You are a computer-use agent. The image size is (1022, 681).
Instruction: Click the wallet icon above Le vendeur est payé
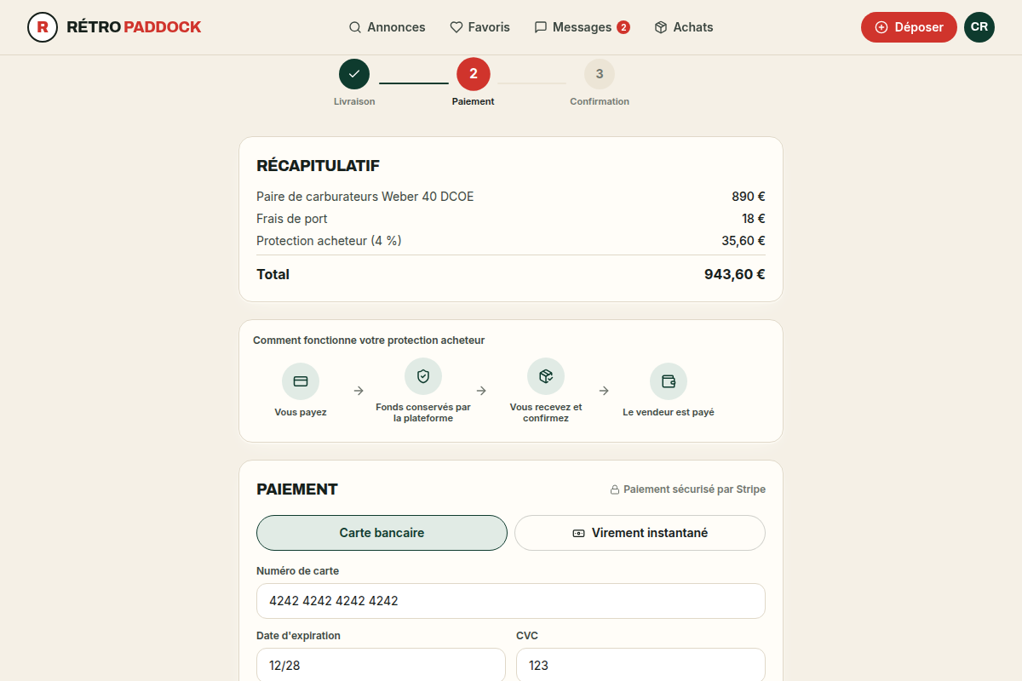coord(669,381)
